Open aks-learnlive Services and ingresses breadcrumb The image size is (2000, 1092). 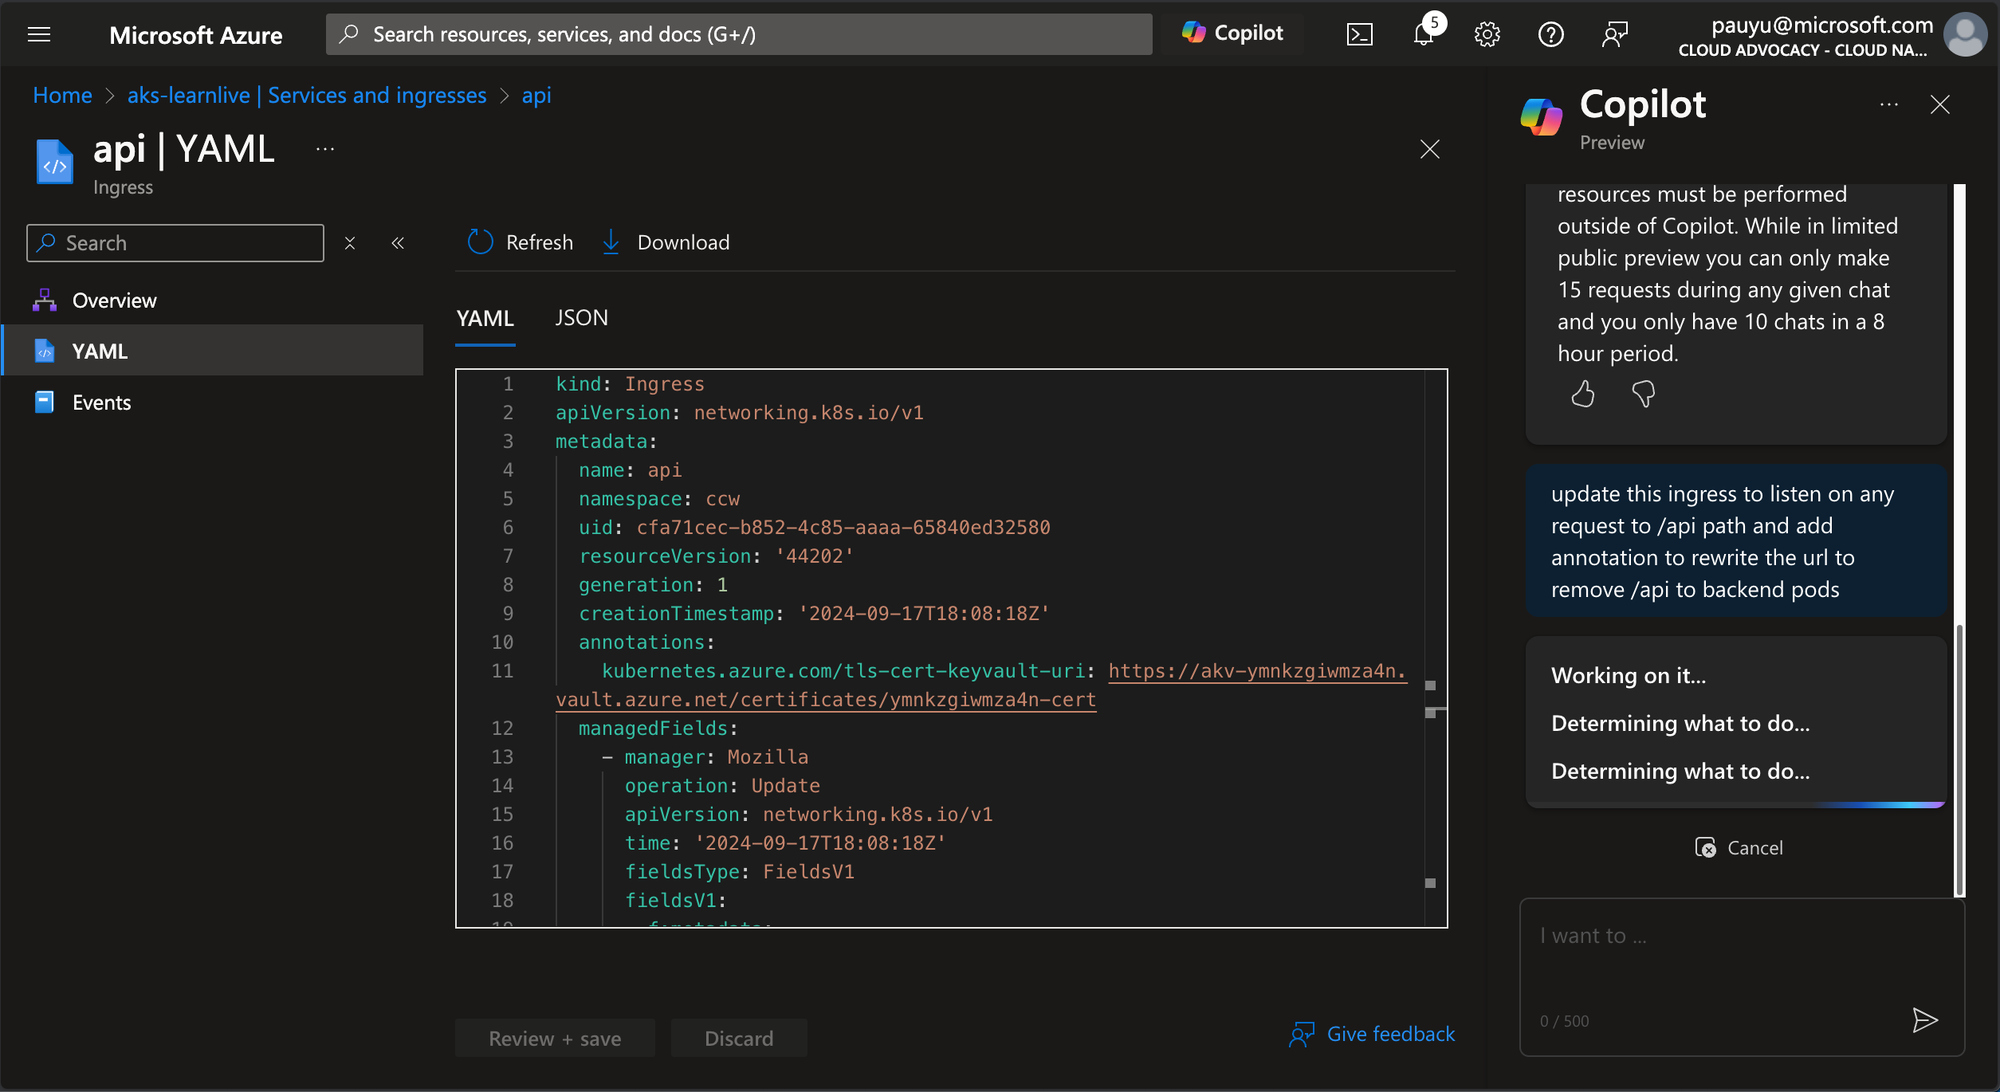[x=307, y=95]
